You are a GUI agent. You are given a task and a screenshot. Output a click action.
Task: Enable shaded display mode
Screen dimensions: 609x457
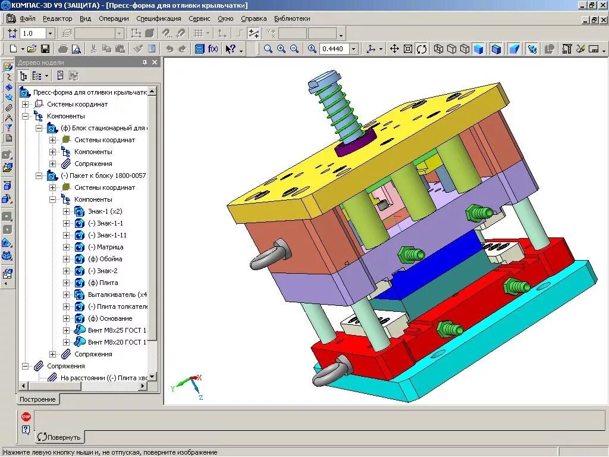pos(479,49)
